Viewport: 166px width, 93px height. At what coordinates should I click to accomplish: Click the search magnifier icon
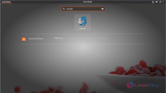pyautogui.click(x=64, y=9)
